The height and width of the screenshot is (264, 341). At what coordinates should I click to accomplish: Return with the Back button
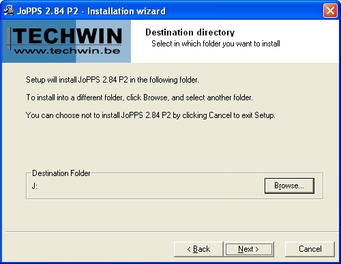[198, 249]
